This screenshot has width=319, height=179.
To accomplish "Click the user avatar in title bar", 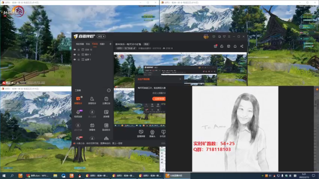I will [x=206, y=37].
